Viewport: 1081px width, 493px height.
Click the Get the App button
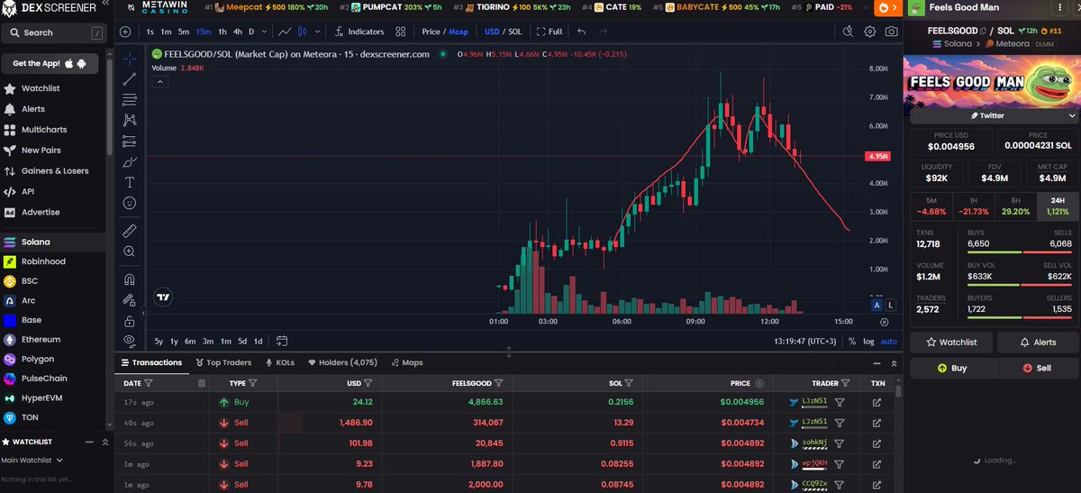click(50, 64)
